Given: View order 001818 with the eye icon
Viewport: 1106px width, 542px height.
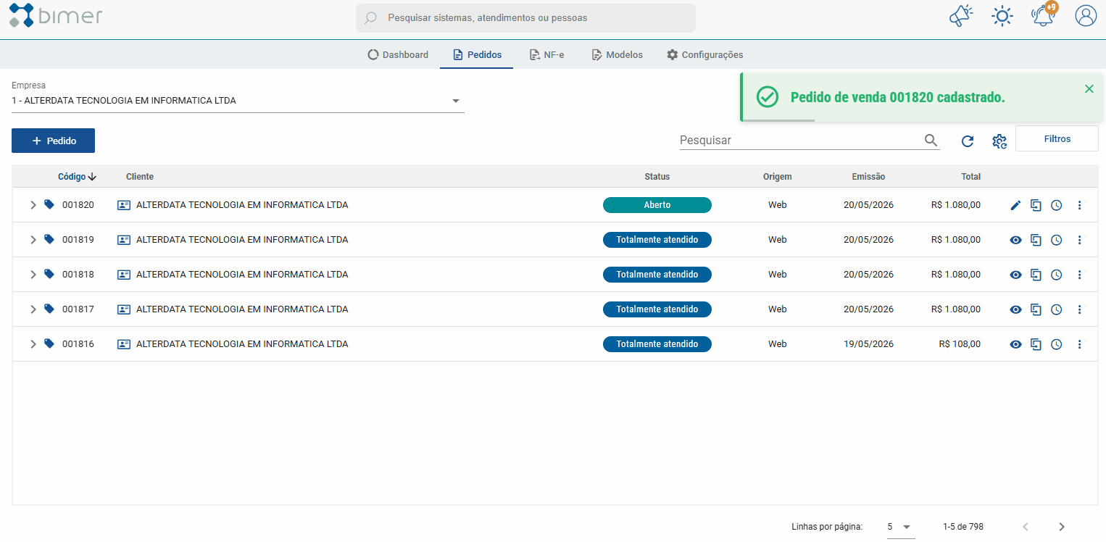Looking at the screenshot, I should [x=1015, y=275].
